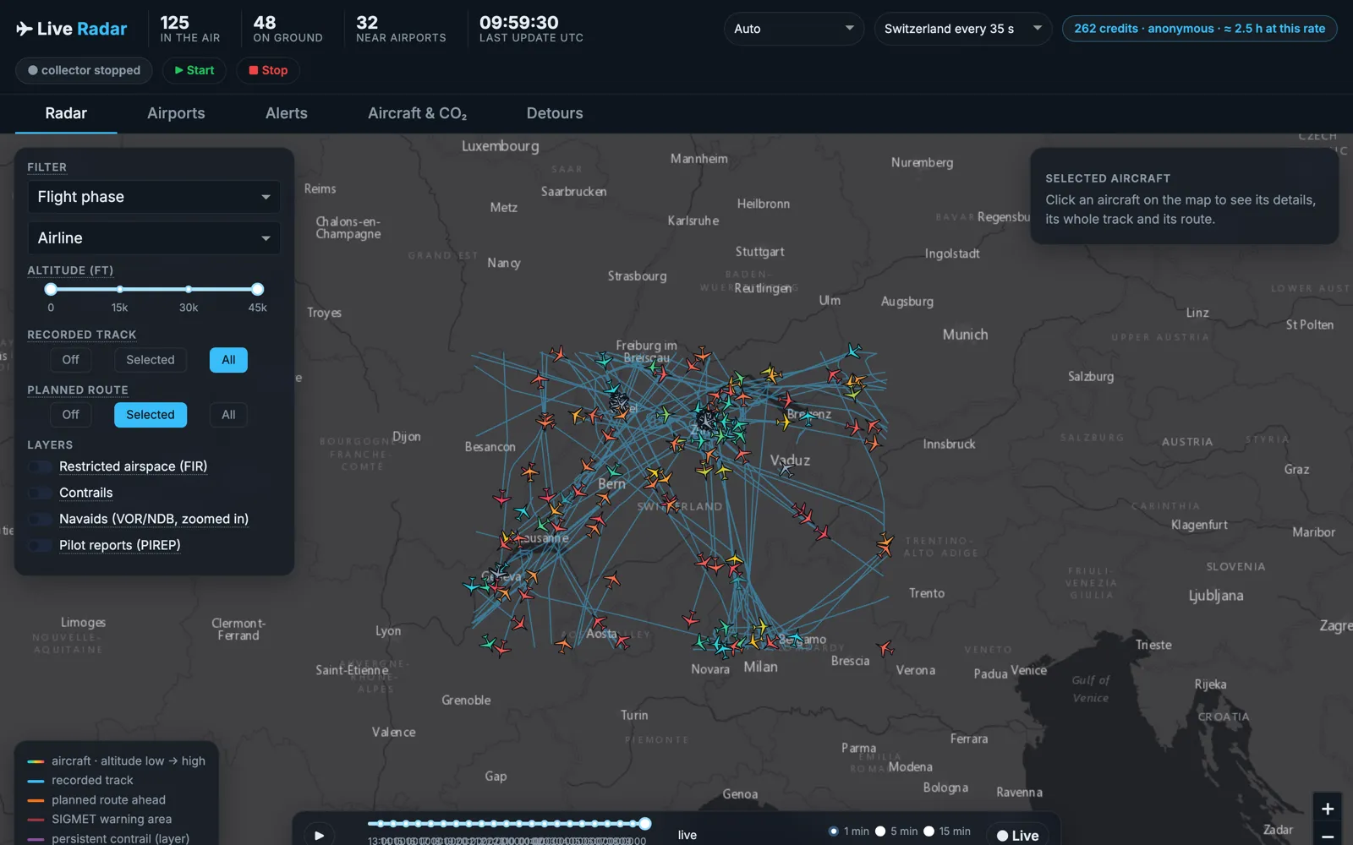Click the altitude slider minimum handle at 0
The height and width of the screenshot is (845, 1353).
click(51, 289)
